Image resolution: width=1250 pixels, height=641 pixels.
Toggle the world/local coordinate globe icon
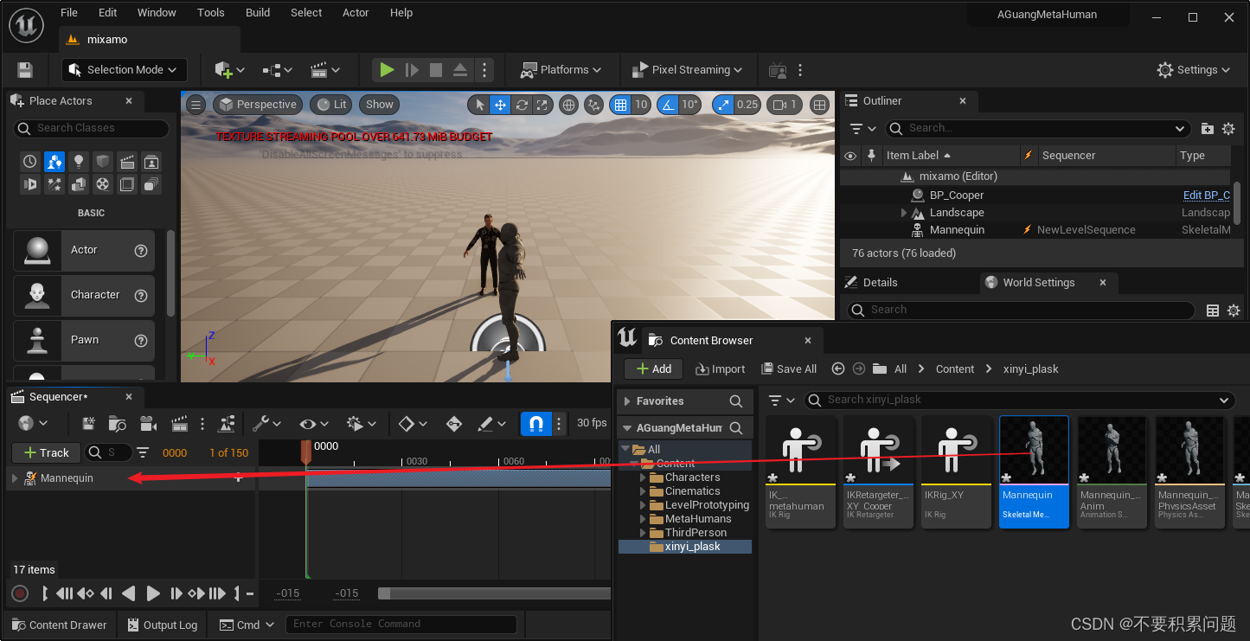tap(569, 105)
